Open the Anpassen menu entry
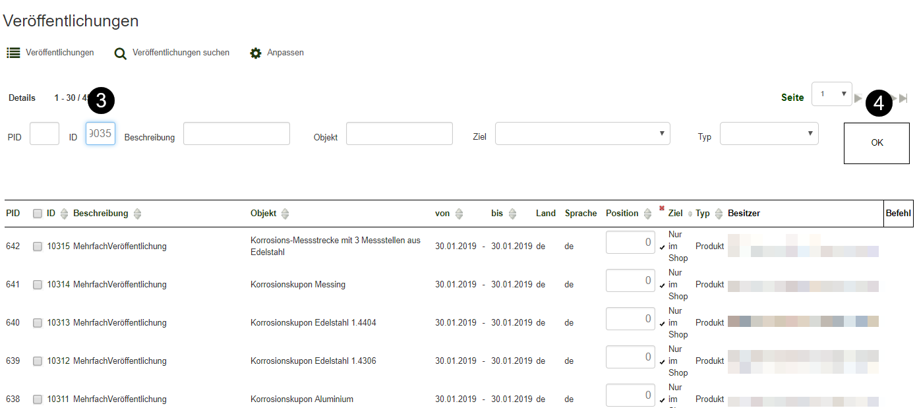The width and height of the screenshot is (917, 408). (x=285, y=53)
